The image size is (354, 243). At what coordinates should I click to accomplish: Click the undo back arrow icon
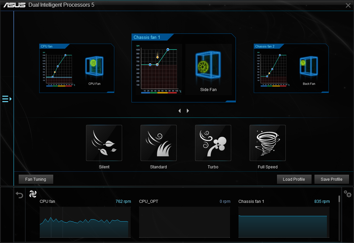point(19,195)
